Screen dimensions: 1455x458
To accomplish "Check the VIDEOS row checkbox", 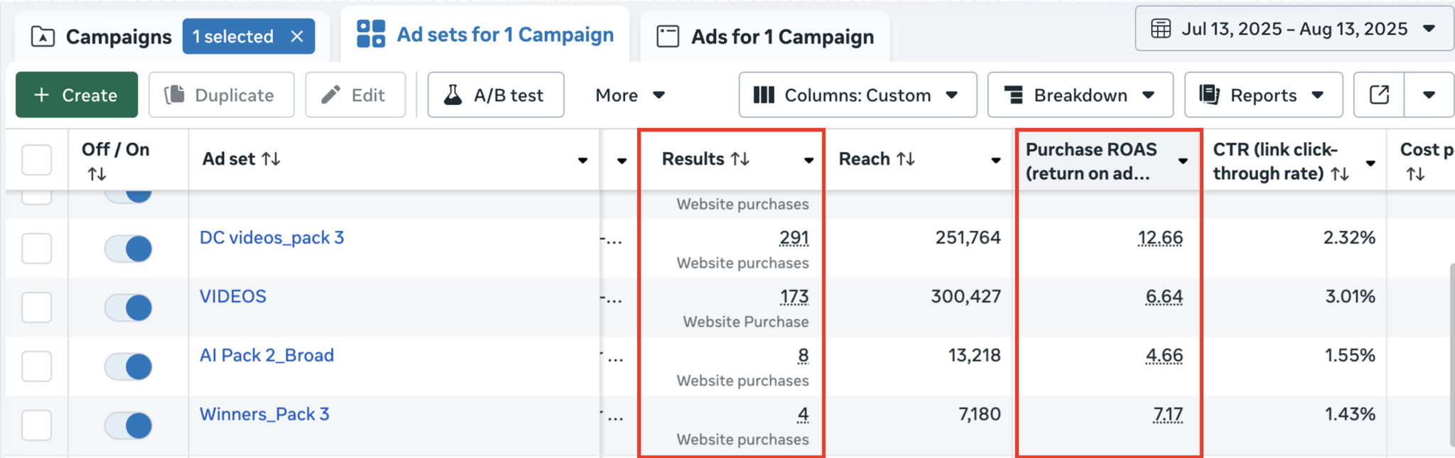I will pyautogui.click(x=36, y=307).
